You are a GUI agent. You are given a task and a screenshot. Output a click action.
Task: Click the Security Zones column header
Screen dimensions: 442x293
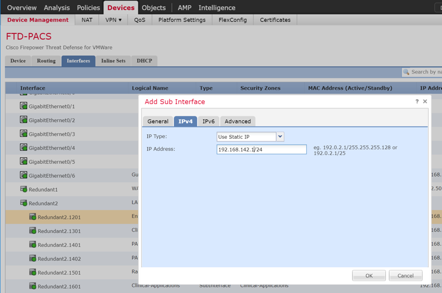click(x=260, y=88)
